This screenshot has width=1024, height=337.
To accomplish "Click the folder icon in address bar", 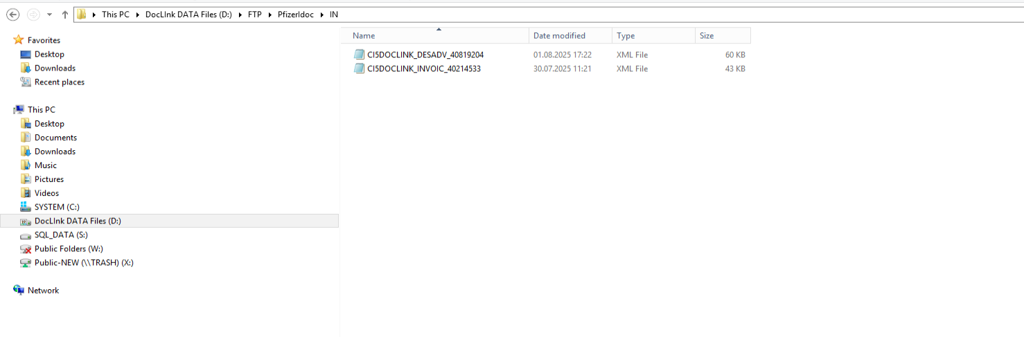I will click(82, 15).
